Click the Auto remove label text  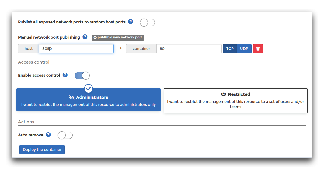tap(31, 135)
